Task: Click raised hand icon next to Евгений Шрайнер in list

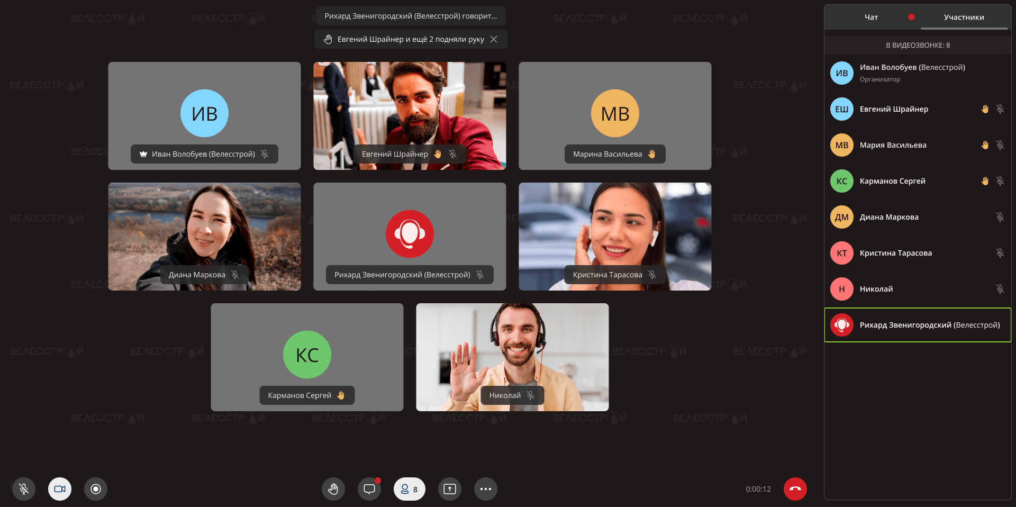Action: [985, 109]
